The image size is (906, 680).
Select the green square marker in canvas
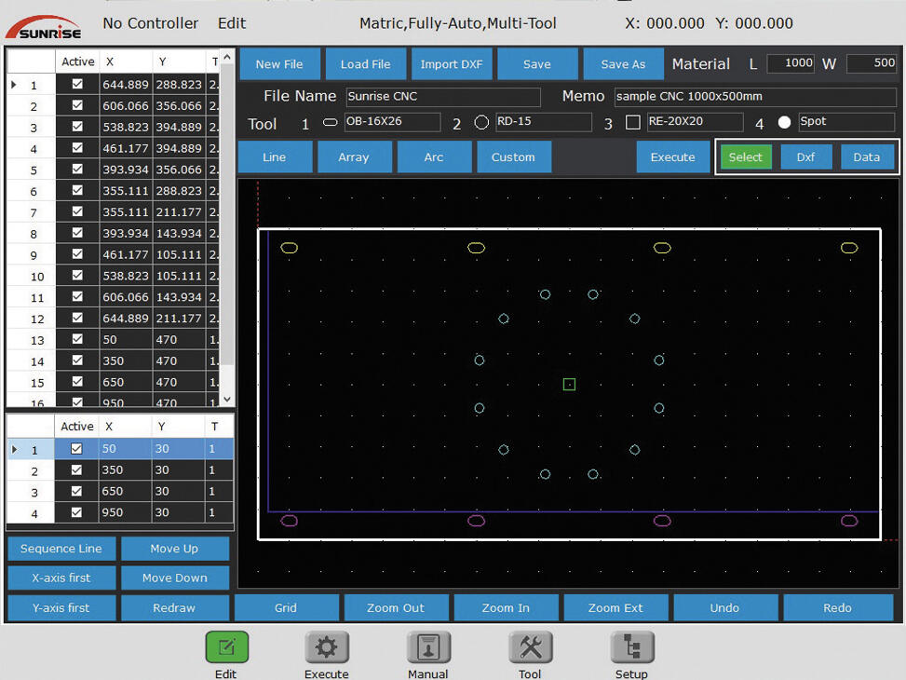[569, 384]
